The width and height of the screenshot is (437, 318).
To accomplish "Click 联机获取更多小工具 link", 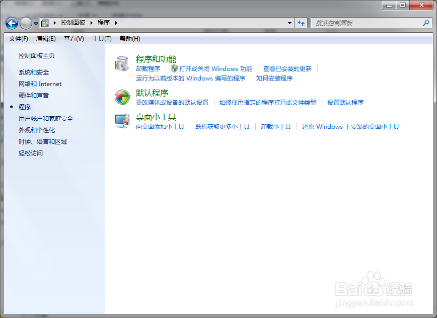I will coord(223,127).
